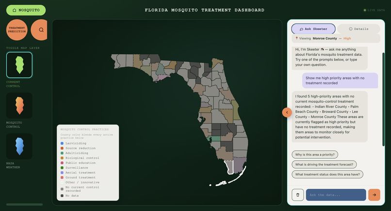Enable the Current Control map layer
The height and width of the screenshot is (211, 391).
coord(19,65)
